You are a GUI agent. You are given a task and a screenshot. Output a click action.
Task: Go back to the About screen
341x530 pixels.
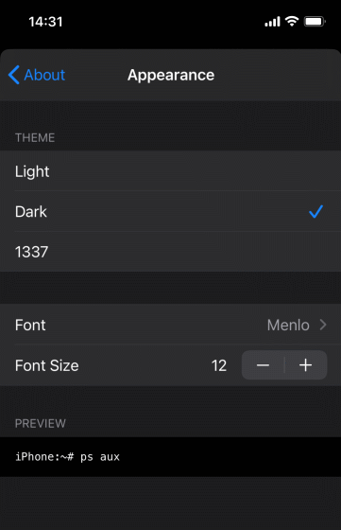point(37,75)
